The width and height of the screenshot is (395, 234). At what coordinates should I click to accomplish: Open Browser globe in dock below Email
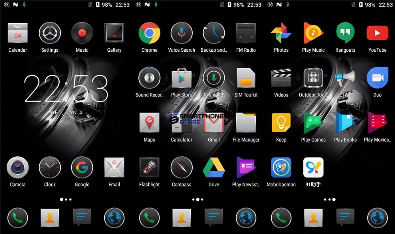click(115, 218)
